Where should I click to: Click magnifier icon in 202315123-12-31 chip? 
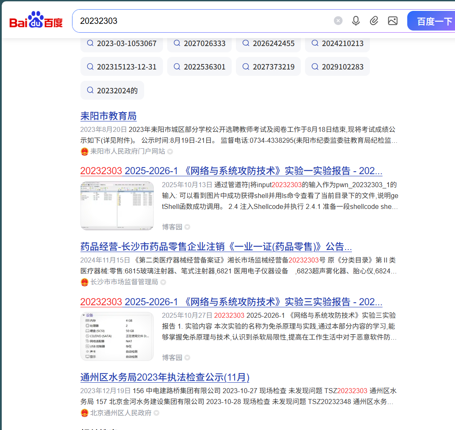(90, 67)
